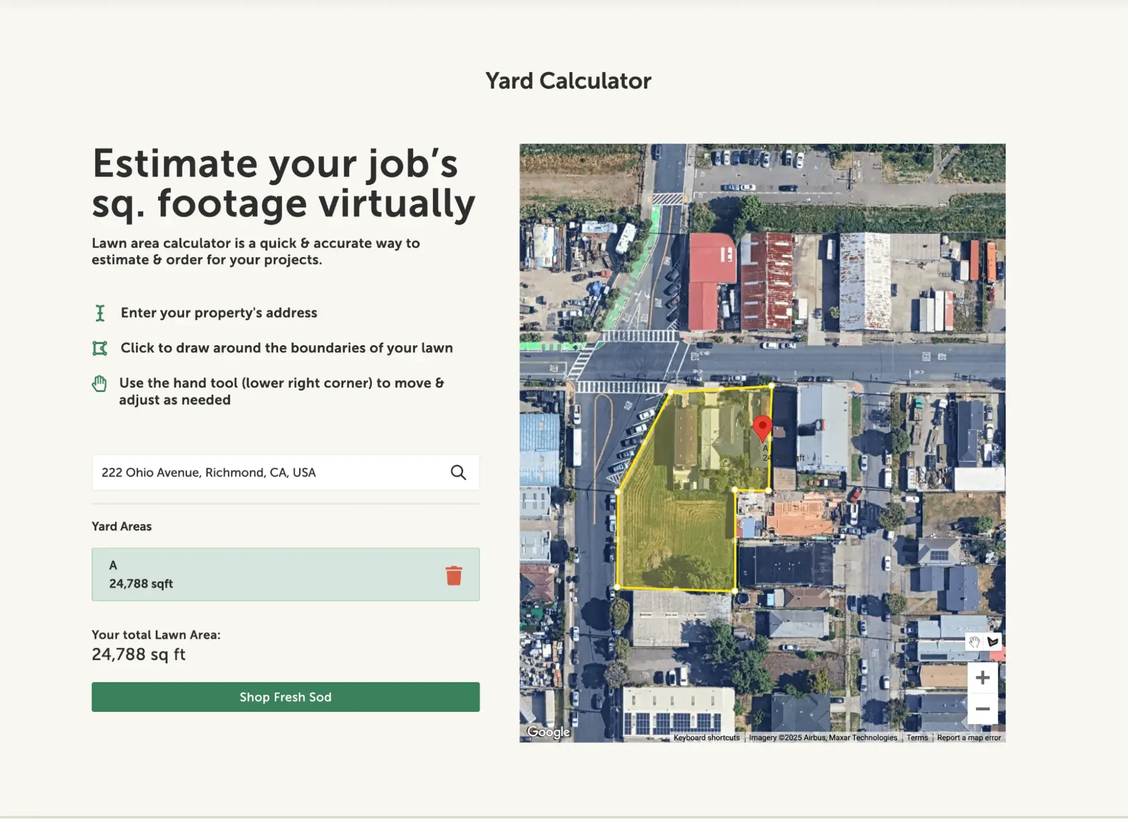Delete yard area A with trash icon
This screenshot has height=819, width=1128.
(x=454, y=575)
